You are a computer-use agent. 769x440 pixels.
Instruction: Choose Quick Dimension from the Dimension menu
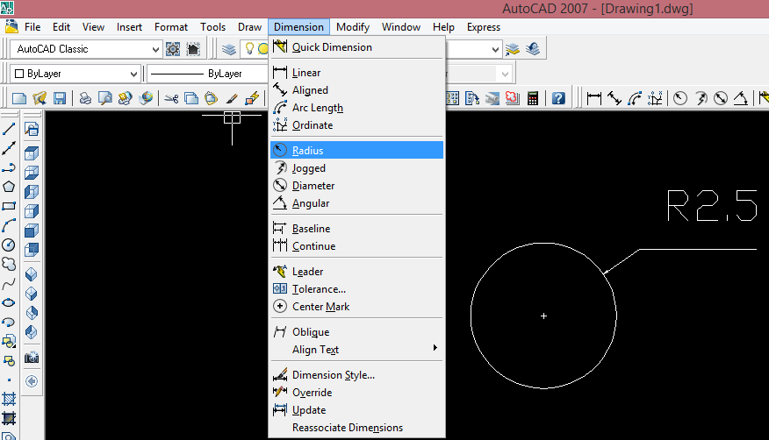[357, 47]
